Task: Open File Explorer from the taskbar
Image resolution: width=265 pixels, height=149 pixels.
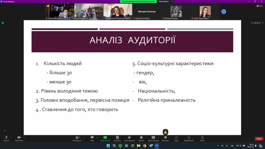Action: coord(139,146)
